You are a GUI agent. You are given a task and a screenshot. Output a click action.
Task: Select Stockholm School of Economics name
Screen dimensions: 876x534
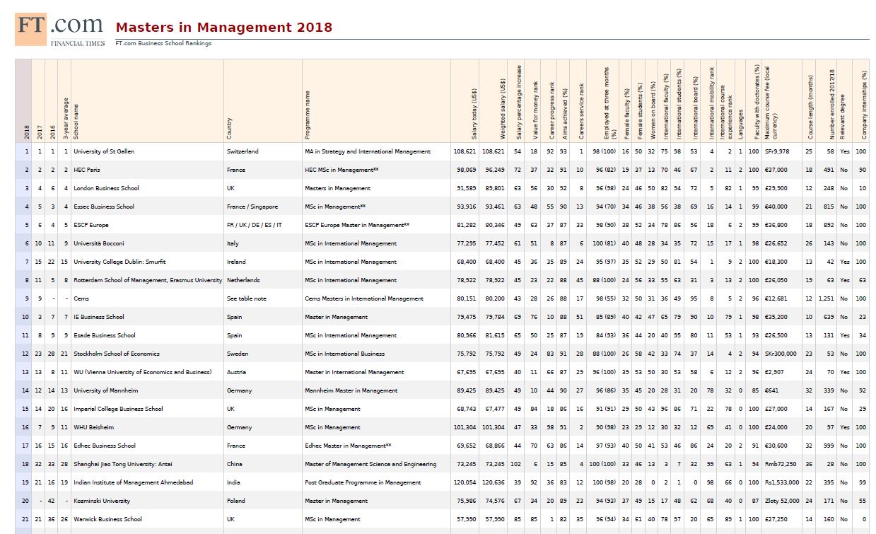(x=117, y=354)
